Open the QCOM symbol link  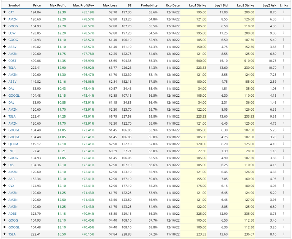(x=13, y=144)
